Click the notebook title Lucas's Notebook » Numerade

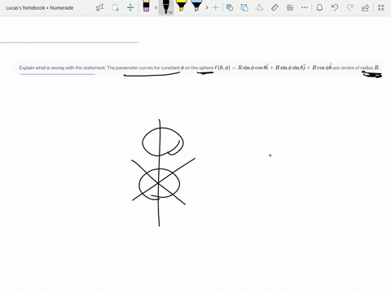pyautogui.click(x=40, y=8)
